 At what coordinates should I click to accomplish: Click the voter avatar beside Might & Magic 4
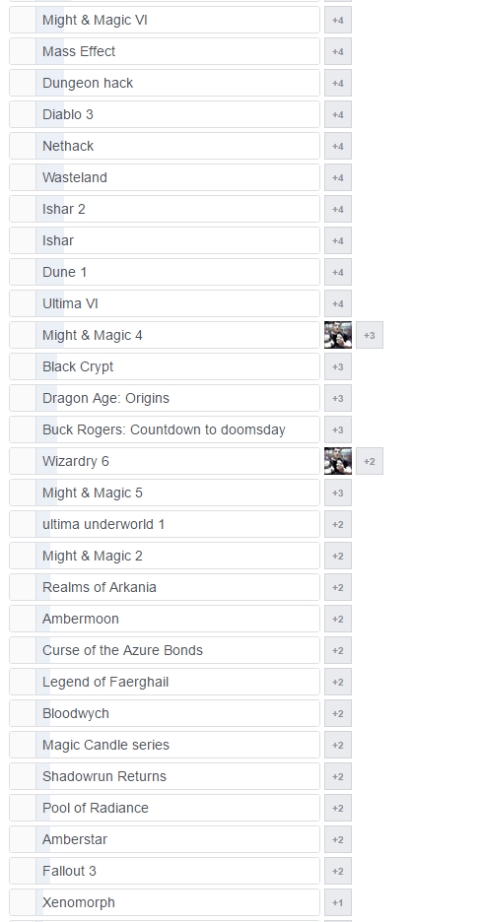338,335
